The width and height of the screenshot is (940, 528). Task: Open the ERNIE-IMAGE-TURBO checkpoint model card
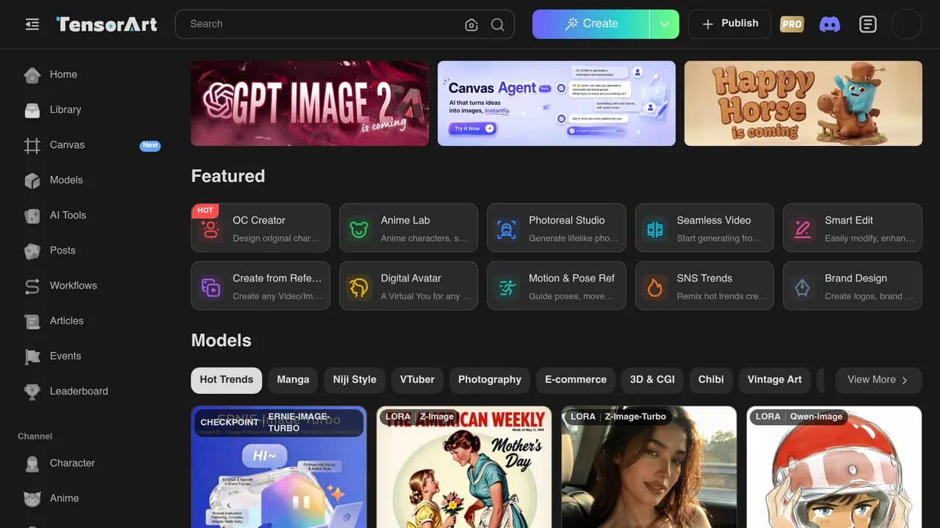[279, 467]
